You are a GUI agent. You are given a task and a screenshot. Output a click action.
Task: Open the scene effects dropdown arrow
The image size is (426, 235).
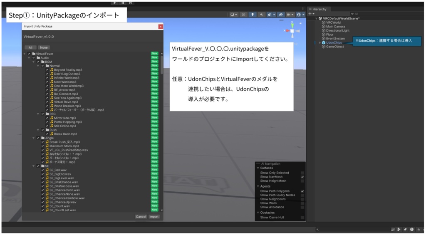point(274,15)
